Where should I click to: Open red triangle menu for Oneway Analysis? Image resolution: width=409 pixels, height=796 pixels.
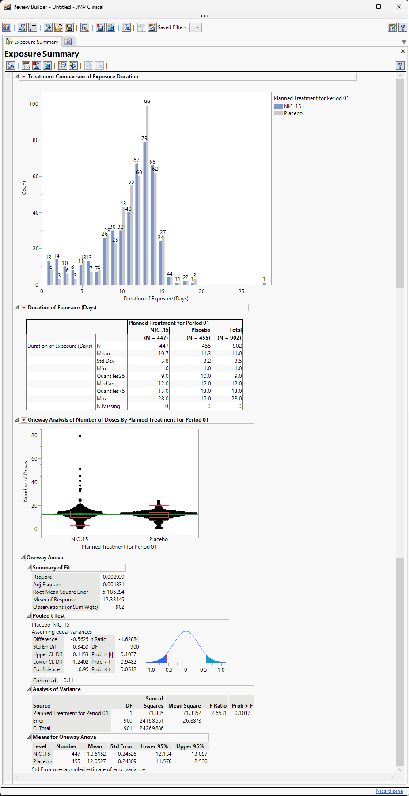(24, 420)
